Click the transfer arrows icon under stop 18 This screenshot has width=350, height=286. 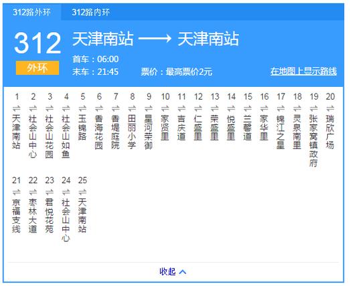click(297, 108)
